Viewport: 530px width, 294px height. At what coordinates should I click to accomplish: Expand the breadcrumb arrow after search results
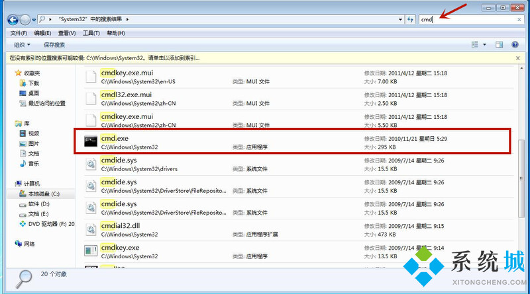click(x=127, y=20)
